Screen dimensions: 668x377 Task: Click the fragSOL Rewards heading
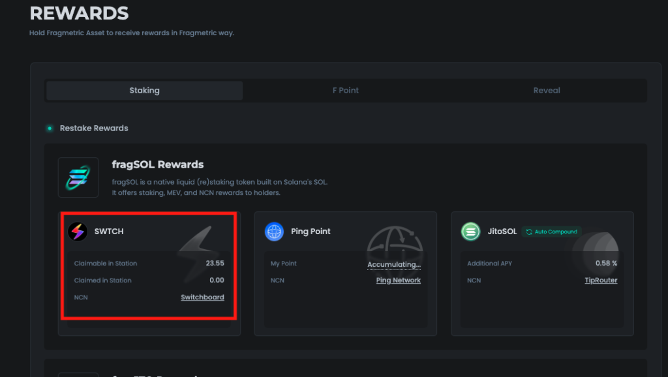158,164
